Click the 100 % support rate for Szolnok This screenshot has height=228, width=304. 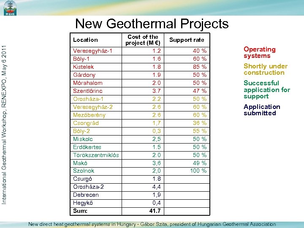tap(198, 171)
